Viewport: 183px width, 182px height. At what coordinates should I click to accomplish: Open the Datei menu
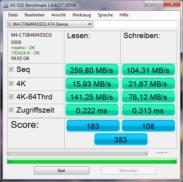(13, 15)
